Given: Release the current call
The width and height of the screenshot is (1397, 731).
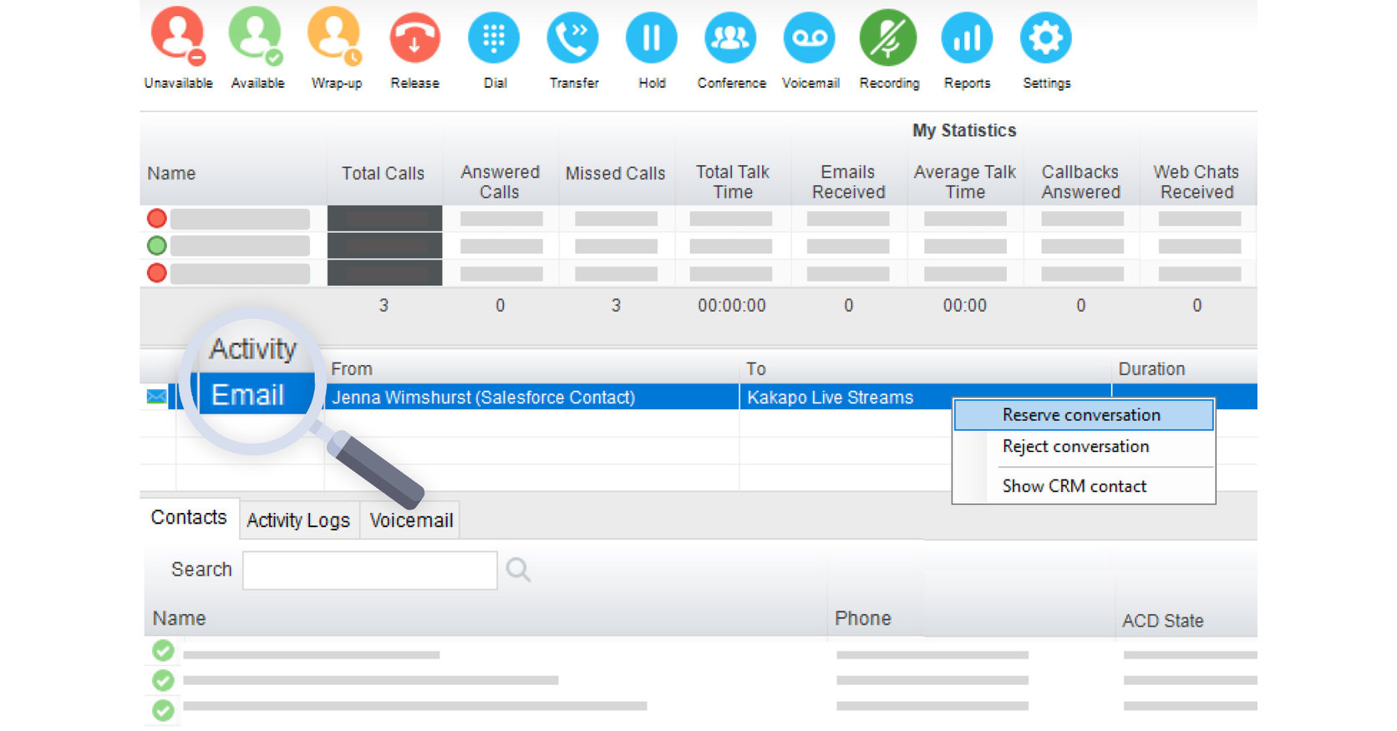Looking at the screenshot, I should click(x=414, y=38).
